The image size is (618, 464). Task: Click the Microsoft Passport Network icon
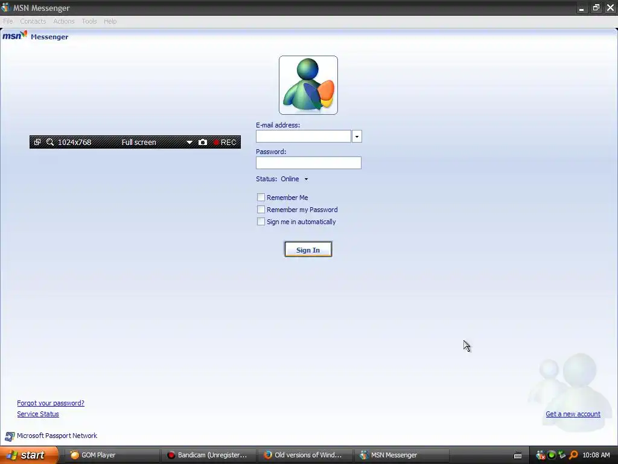tap(10, 436)
